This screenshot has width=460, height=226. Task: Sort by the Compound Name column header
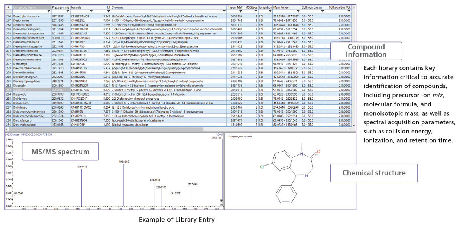point(32,7)
